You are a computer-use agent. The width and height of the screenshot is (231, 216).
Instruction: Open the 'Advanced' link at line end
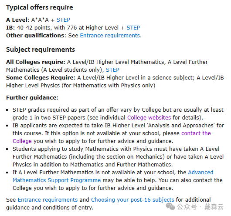pos(200,172)
